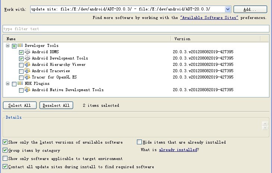Image resolution: width=272 pixels, height=173 pixels.
Task: Click the Add... button
Action: (x=250, y=9)
